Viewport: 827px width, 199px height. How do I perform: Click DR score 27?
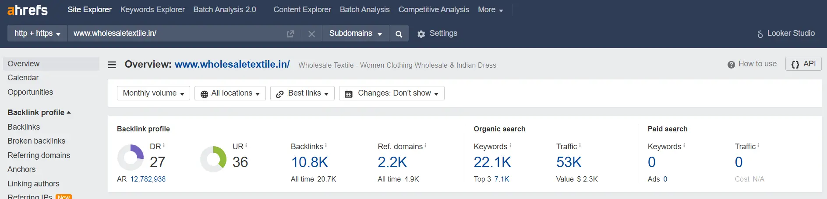158,162
